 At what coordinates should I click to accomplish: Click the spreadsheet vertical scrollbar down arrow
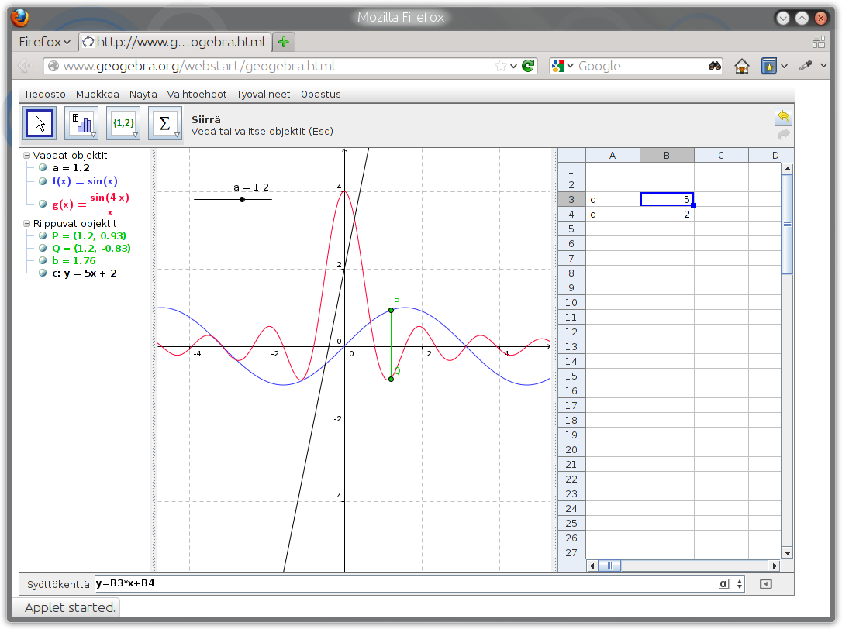coord(787,553)
